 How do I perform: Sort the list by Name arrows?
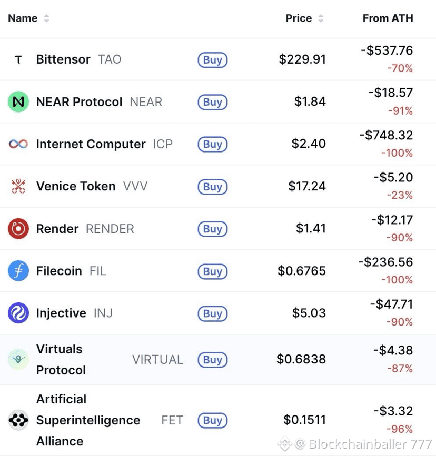(46, 18)
